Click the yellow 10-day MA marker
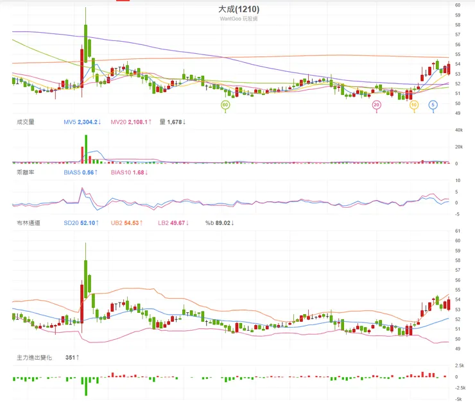This screenshot has height=402, width=475. (414, 105)
